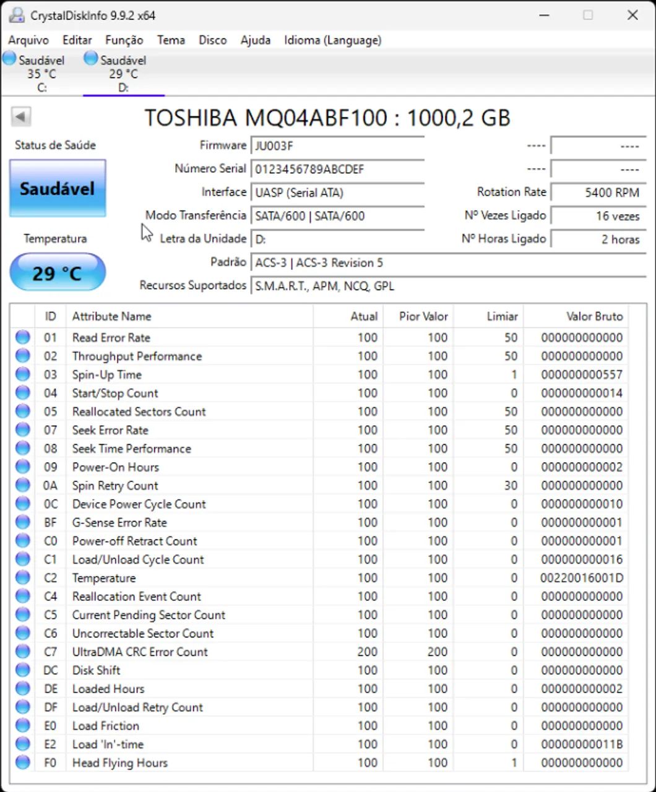This screenshot has height=792, width=656.
Task: Click the power-on hours field 2 horas
Action: click(598, 239)
